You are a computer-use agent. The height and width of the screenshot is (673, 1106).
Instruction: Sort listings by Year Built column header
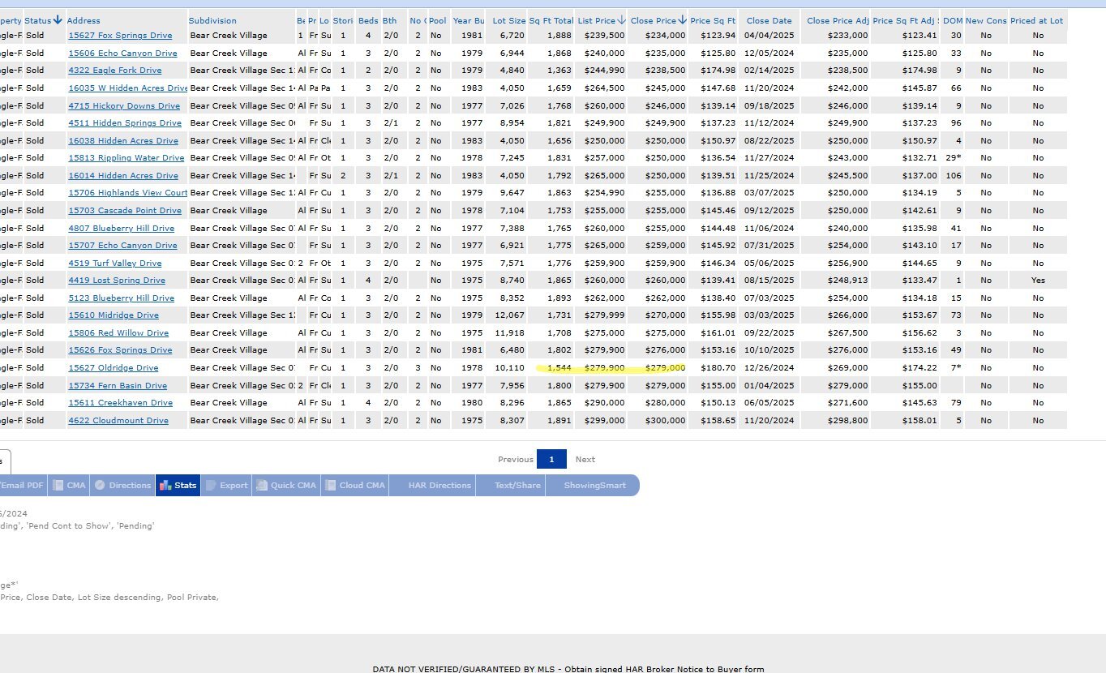[468, 20]
